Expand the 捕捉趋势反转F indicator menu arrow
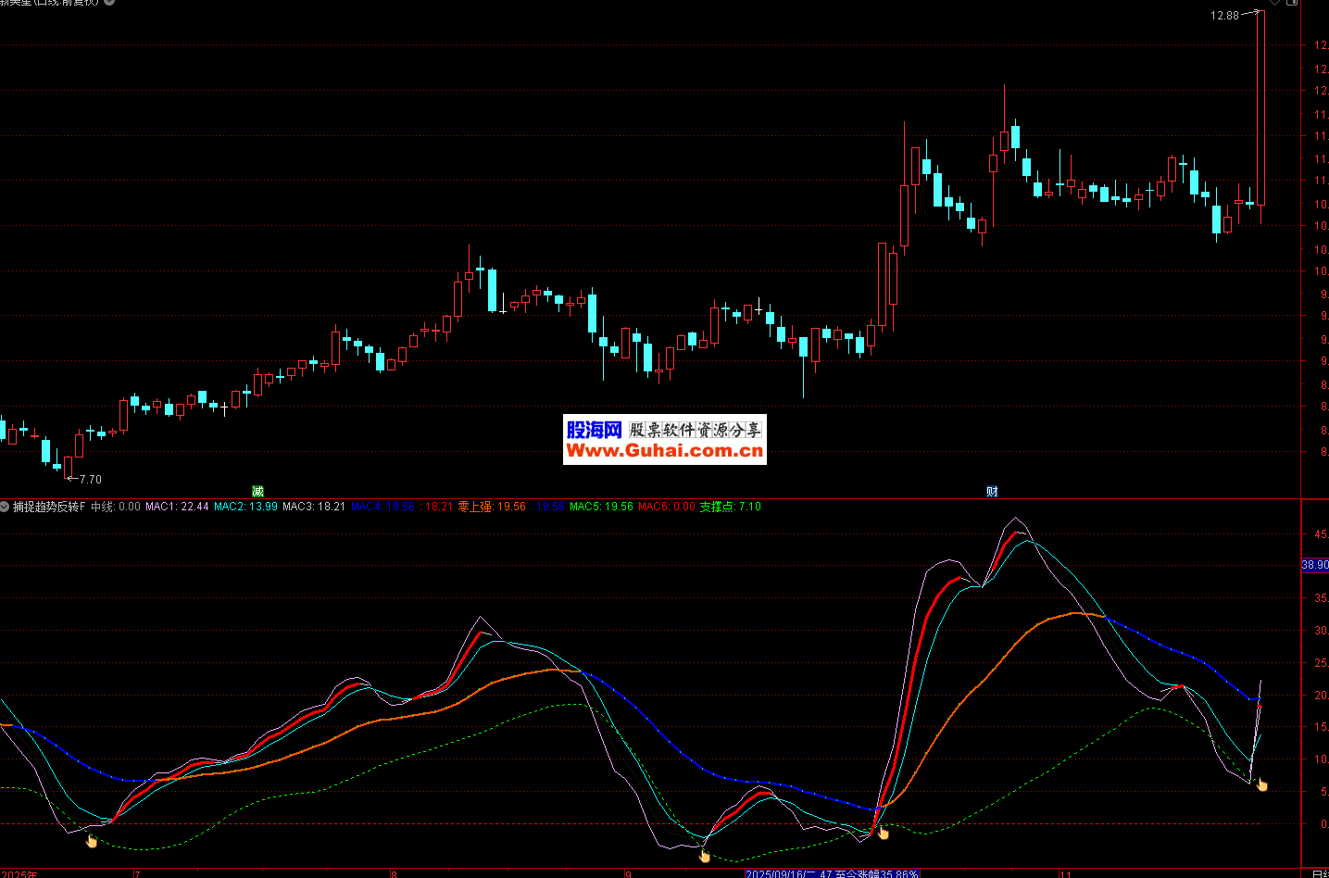 pyautogui.click(x=6, y=507)
